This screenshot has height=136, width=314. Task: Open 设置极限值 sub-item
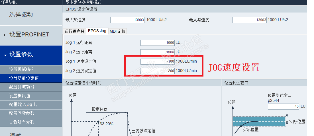coord(31,96)
